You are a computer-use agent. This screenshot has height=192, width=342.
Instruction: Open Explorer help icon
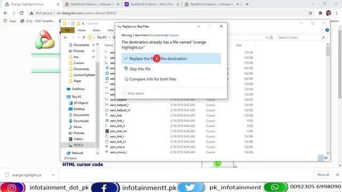point(327,30)
